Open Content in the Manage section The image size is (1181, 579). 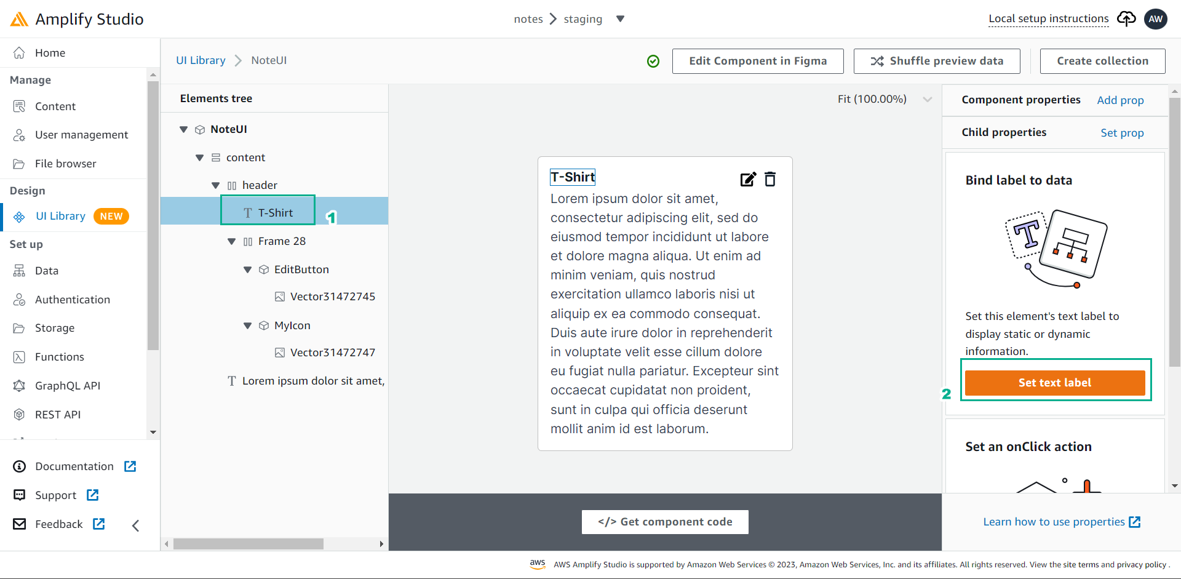coord(55,106)
